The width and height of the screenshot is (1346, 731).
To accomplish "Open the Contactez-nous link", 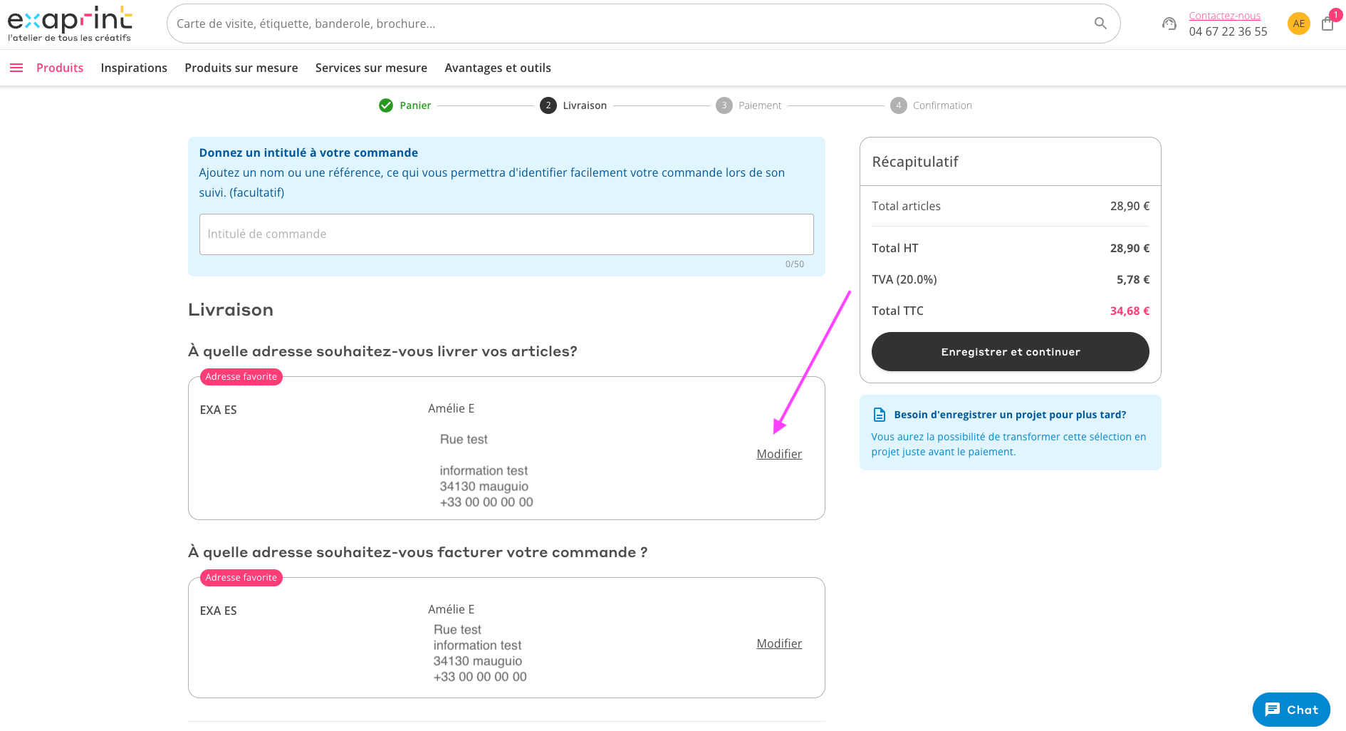I will click(1224, 16).
